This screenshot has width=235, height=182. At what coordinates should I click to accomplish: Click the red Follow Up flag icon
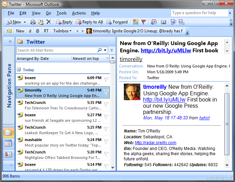(143, 22)
